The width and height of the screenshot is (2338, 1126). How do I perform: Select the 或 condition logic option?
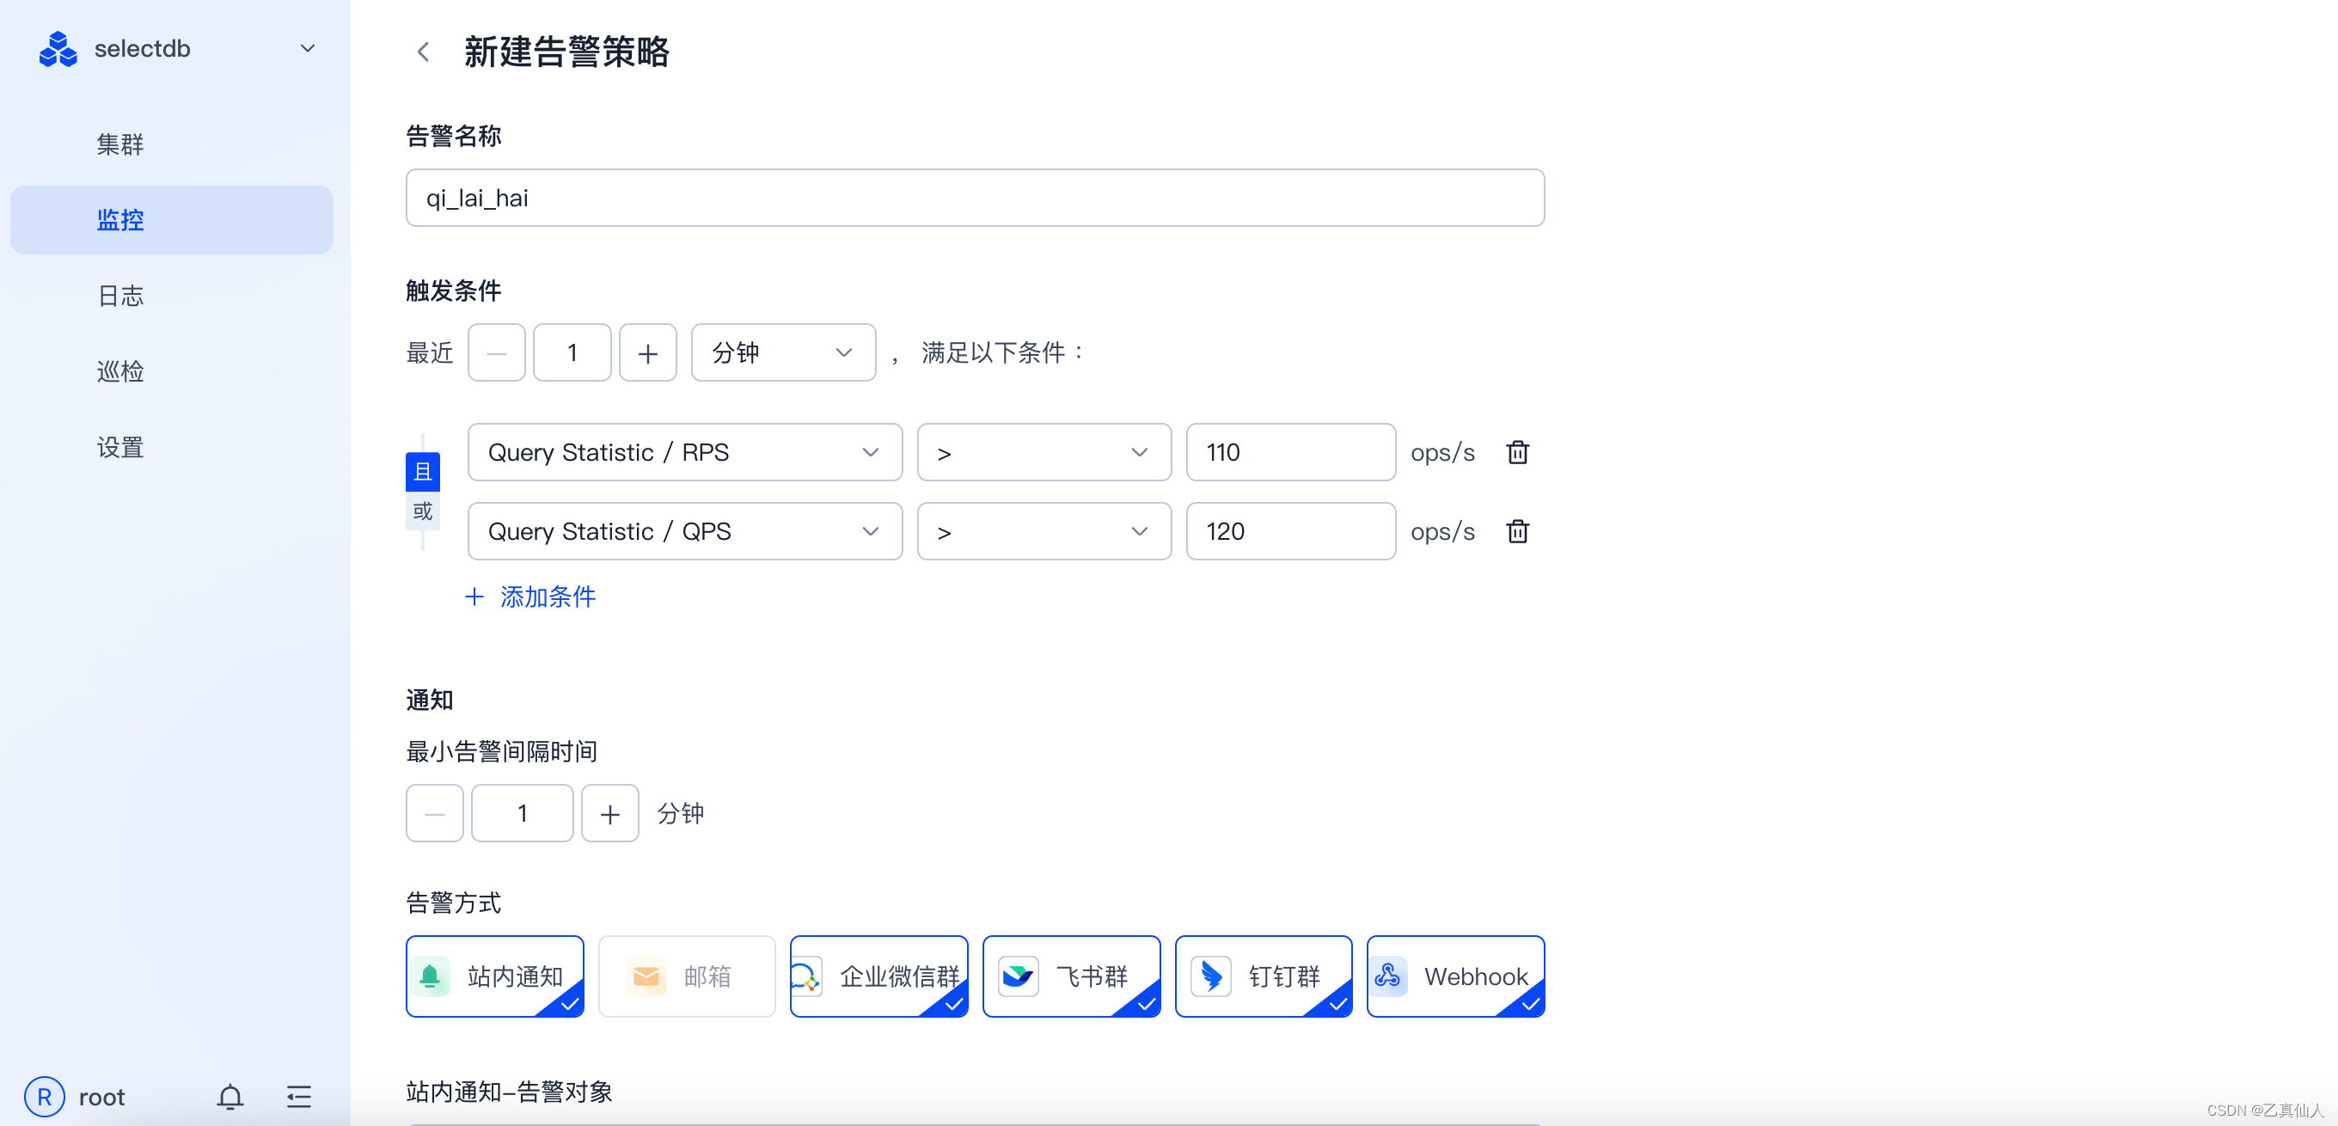[422, 511]
